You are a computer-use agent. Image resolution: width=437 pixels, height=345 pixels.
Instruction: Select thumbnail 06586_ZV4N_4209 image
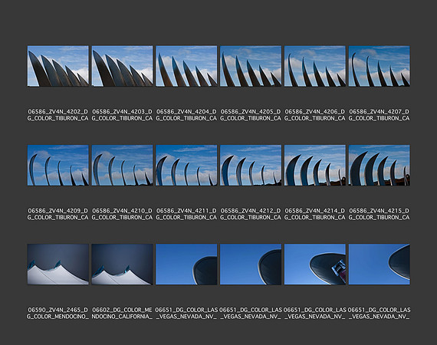58,166
